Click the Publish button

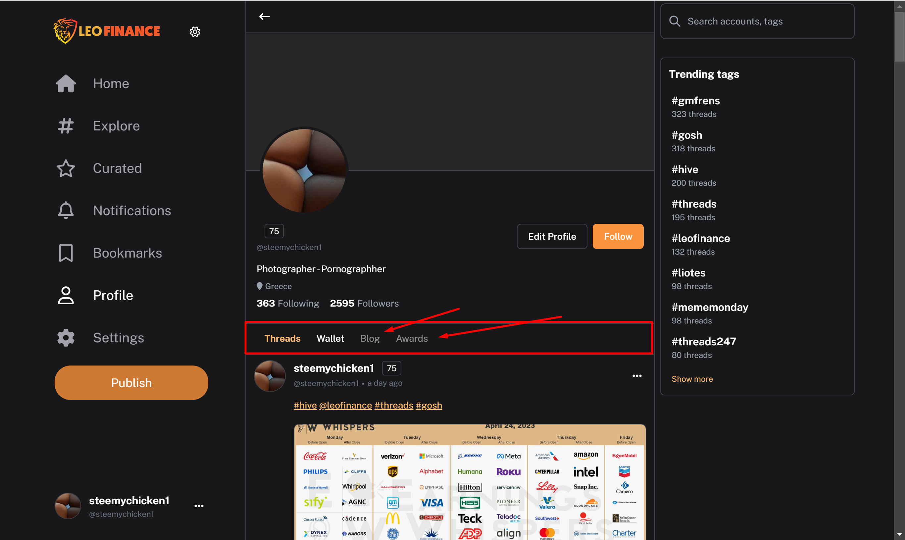(131, 383)
